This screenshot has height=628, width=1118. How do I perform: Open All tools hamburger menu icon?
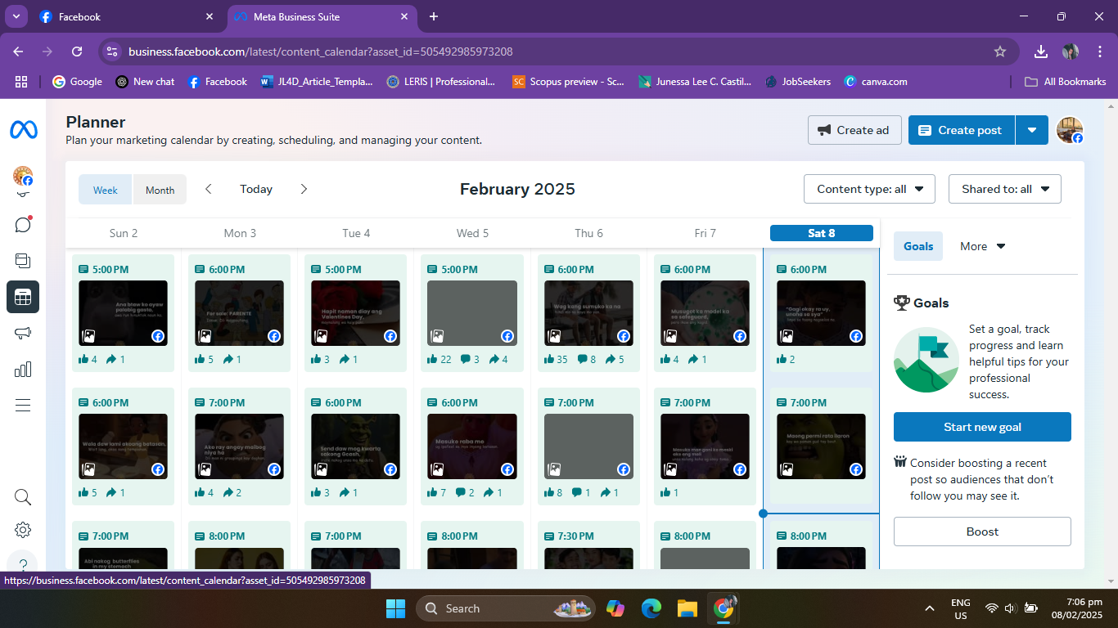(23, 405)
